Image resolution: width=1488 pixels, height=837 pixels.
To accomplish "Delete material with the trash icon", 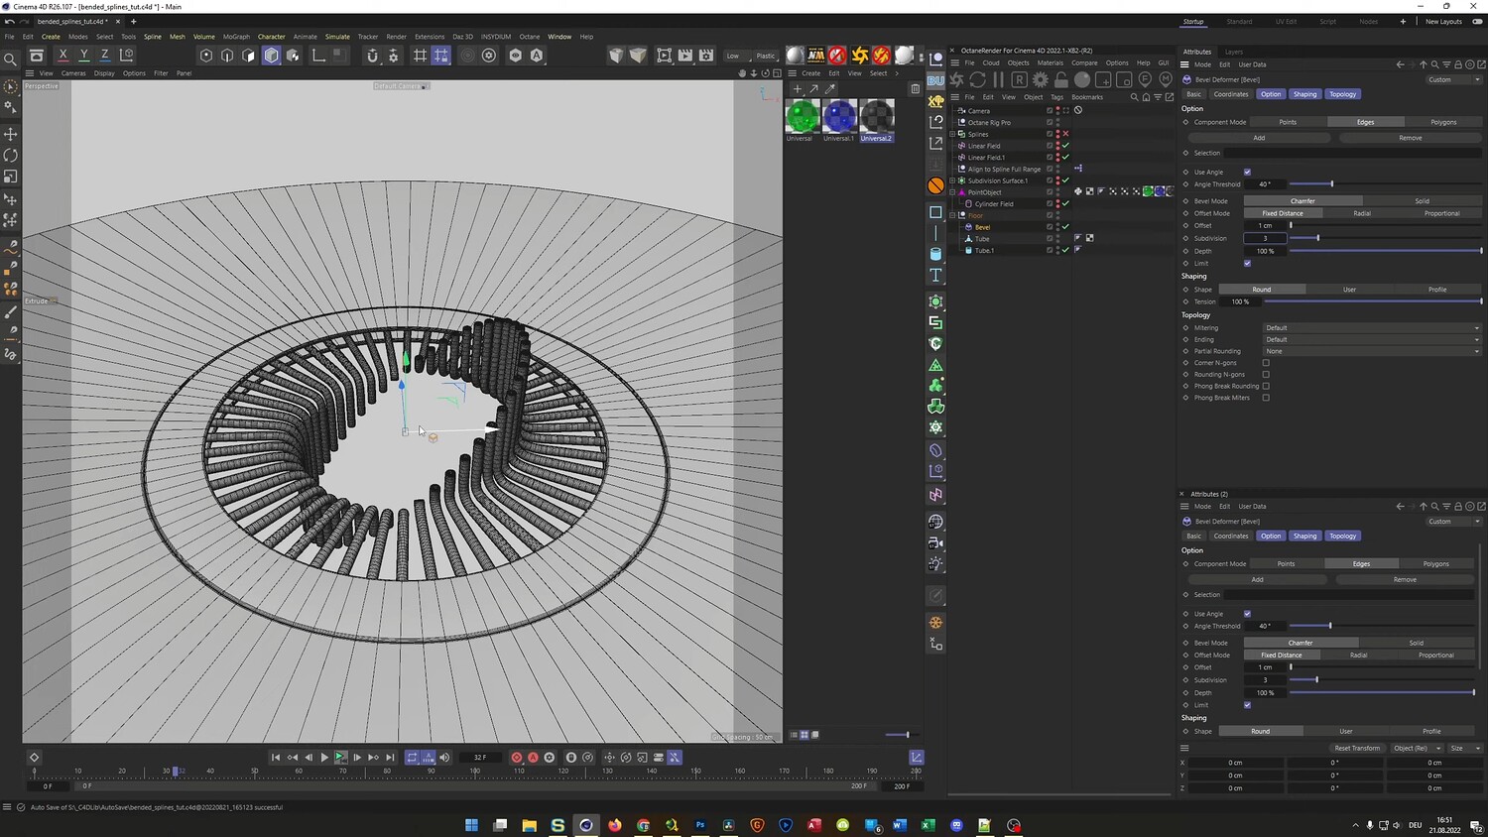I will (915, 89).
